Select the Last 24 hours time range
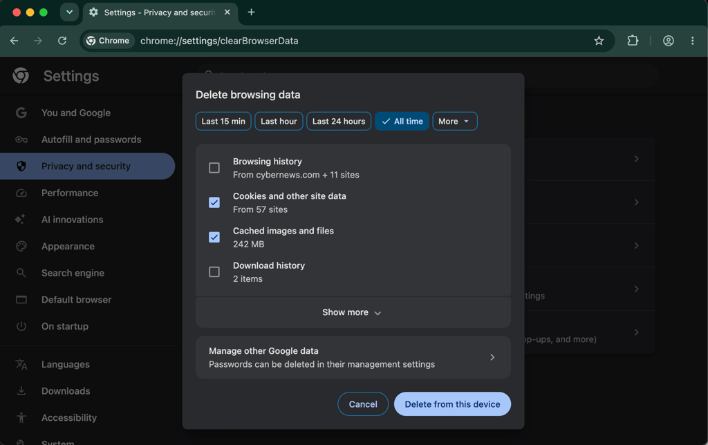Image resolution: width=708 pixels, height=445 pixels. [339, 121]
